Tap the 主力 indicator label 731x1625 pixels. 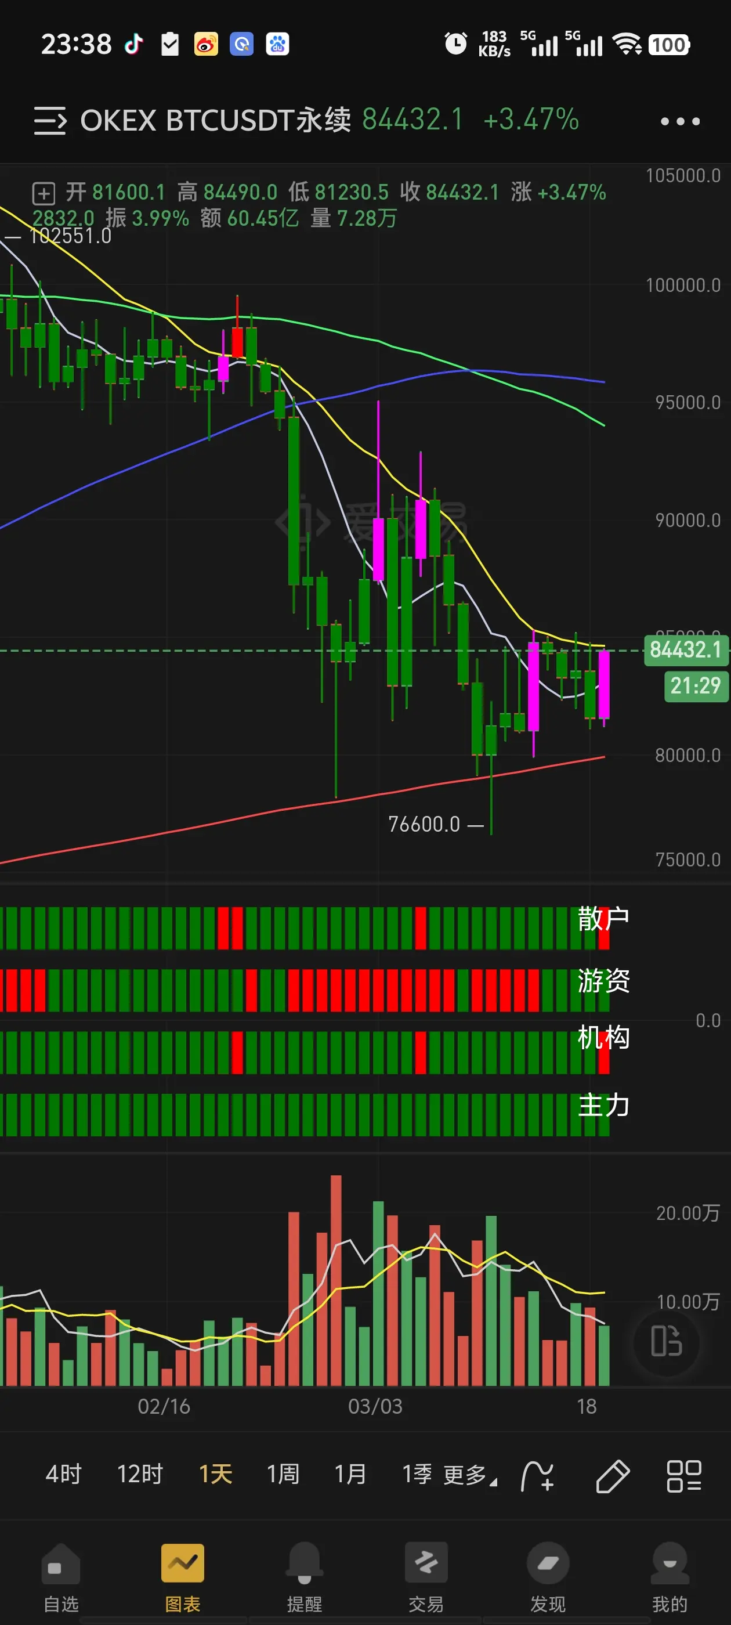(x=603, y=1106)
